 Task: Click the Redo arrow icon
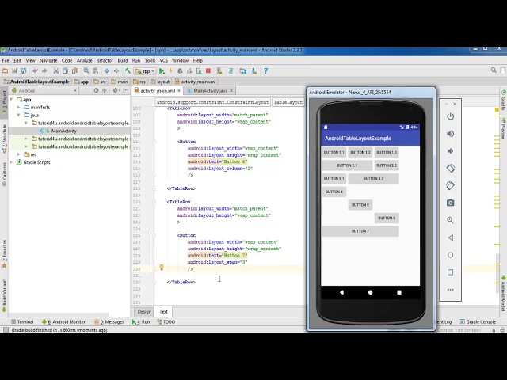pos(44,70)
